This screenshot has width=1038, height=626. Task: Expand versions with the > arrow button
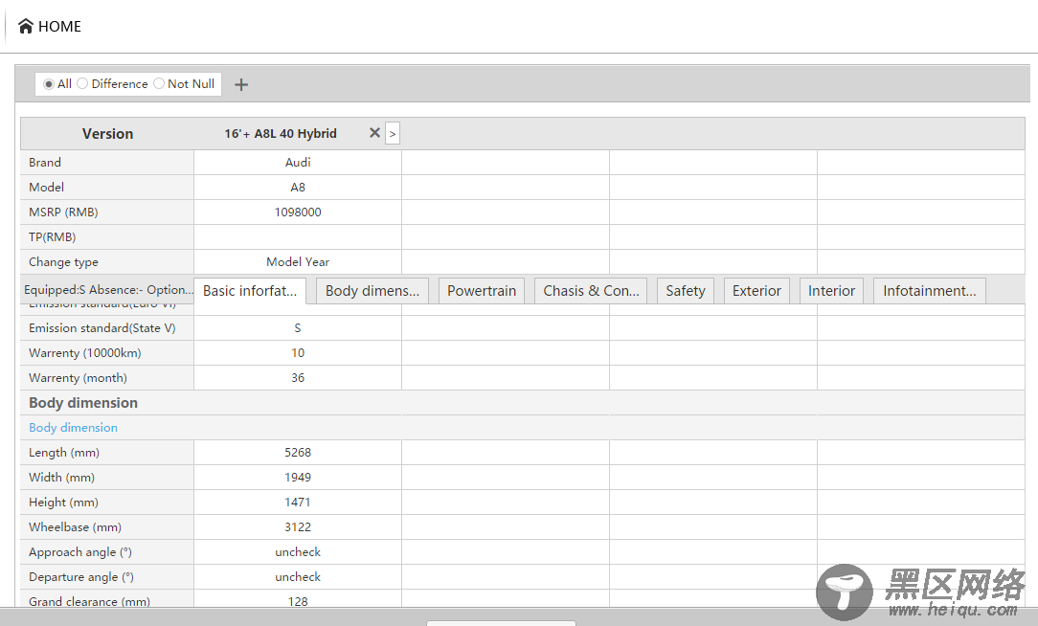coord(393,134)
